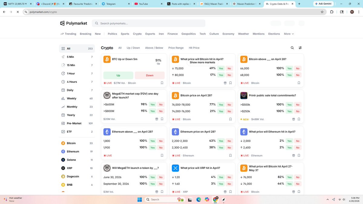Click No for Bitcoin above 68,000

pyautogui.click(x=298, y=75)
